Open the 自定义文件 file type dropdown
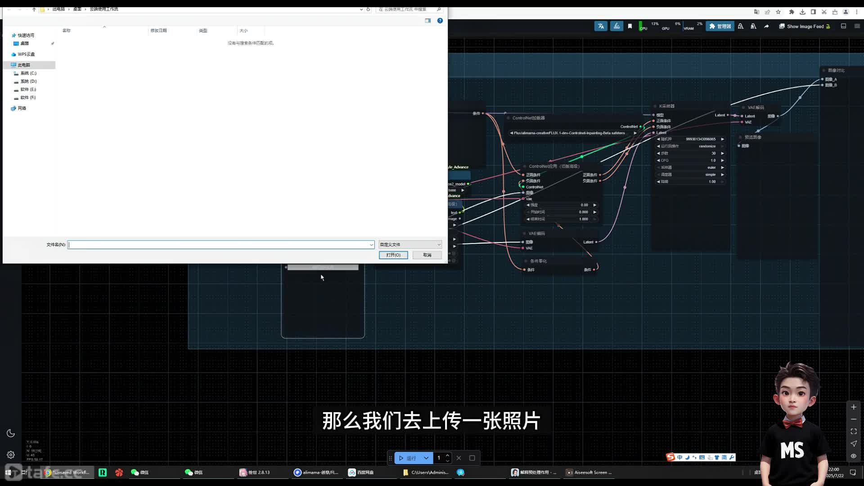864x486 pixels. [410, 245]
